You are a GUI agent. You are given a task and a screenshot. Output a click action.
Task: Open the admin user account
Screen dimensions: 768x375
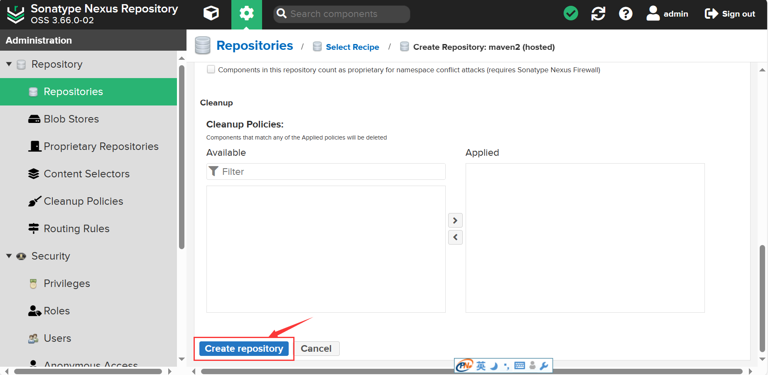point(667,14)
